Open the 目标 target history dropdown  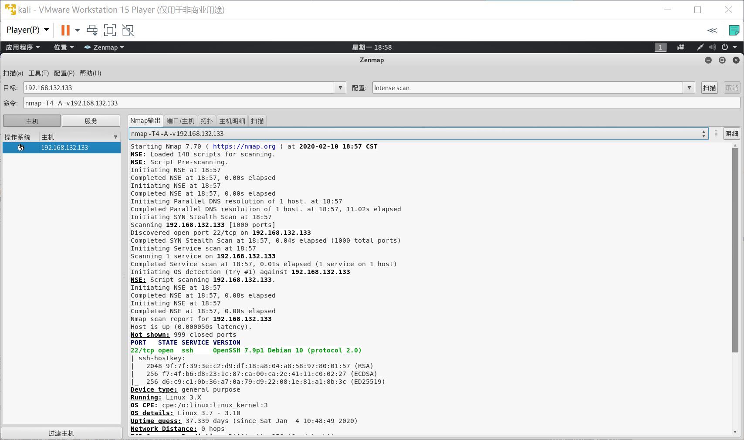point(340,88)
